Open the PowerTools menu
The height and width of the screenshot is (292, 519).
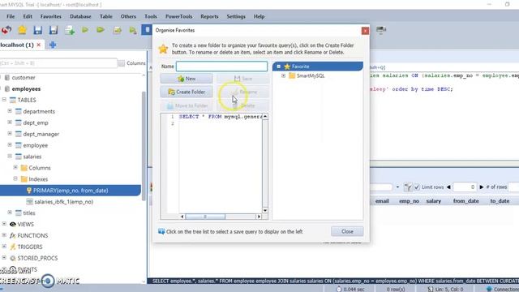coord(178,16)
